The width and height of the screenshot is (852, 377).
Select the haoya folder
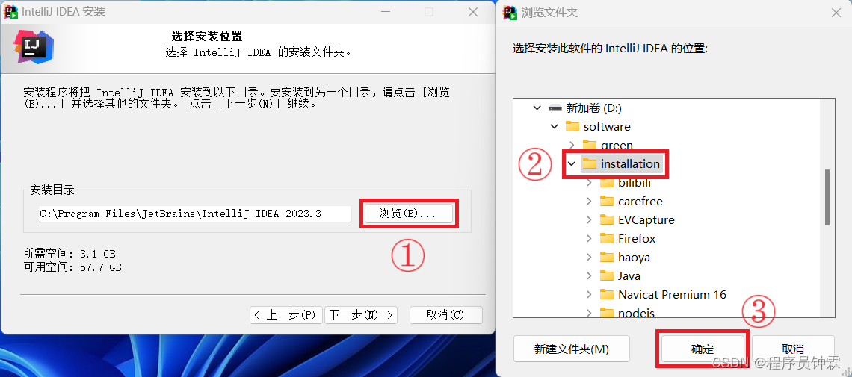click(634, 257)
